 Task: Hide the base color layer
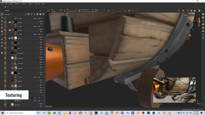tap(5, 105)
